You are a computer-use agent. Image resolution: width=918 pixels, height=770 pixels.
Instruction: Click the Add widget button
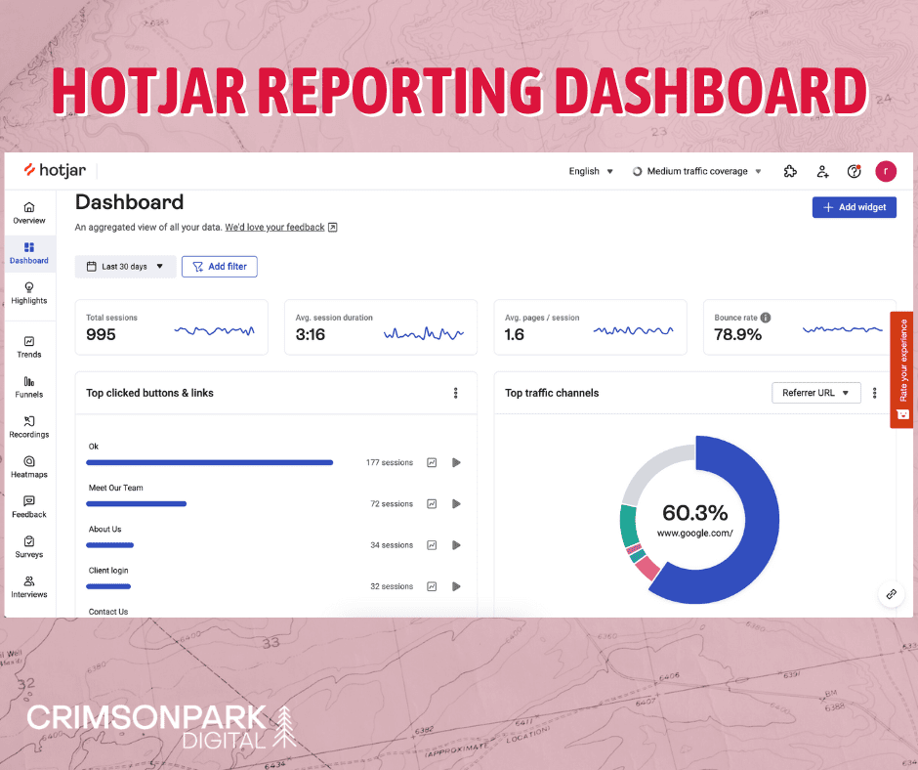(x=855, y=207)
